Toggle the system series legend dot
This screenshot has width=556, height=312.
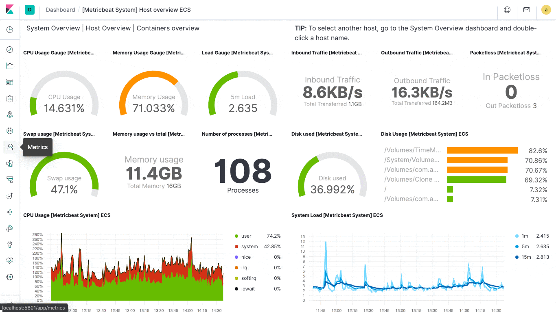236,247
